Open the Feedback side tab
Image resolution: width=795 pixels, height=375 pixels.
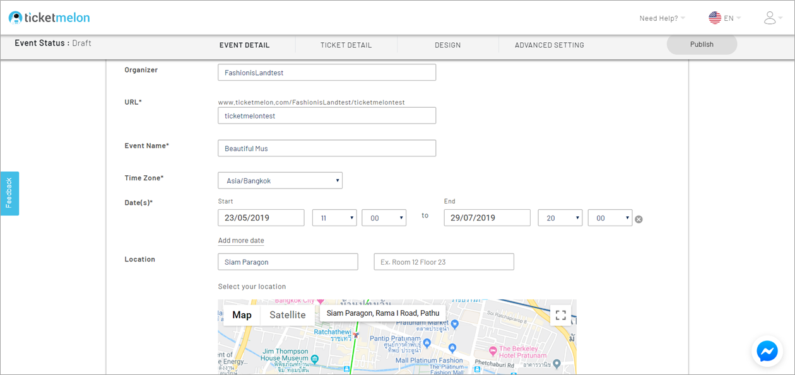pyautogui.click(x=9, y=193)
